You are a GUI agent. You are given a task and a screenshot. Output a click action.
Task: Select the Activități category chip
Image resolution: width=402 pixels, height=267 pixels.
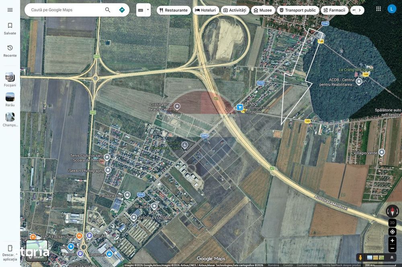pyautogui.click(x=235, y=10)
